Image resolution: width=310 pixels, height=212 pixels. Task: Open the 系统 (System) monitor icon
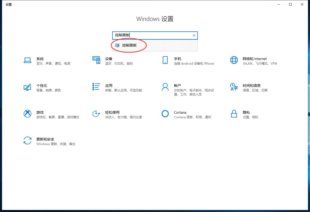click(27, 60)
